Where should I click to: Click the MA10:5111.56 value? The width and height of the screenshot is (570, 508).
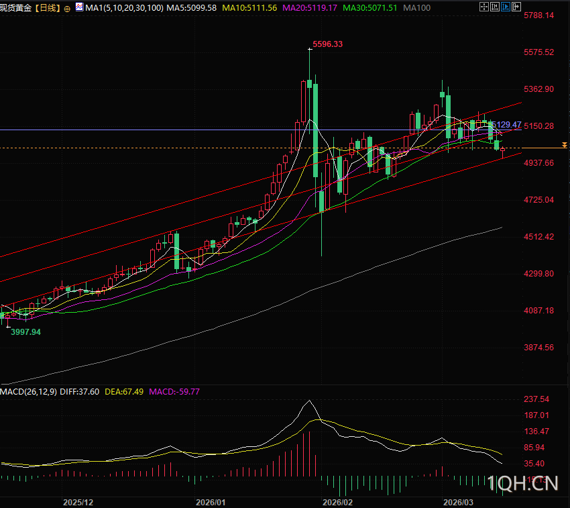249,7
